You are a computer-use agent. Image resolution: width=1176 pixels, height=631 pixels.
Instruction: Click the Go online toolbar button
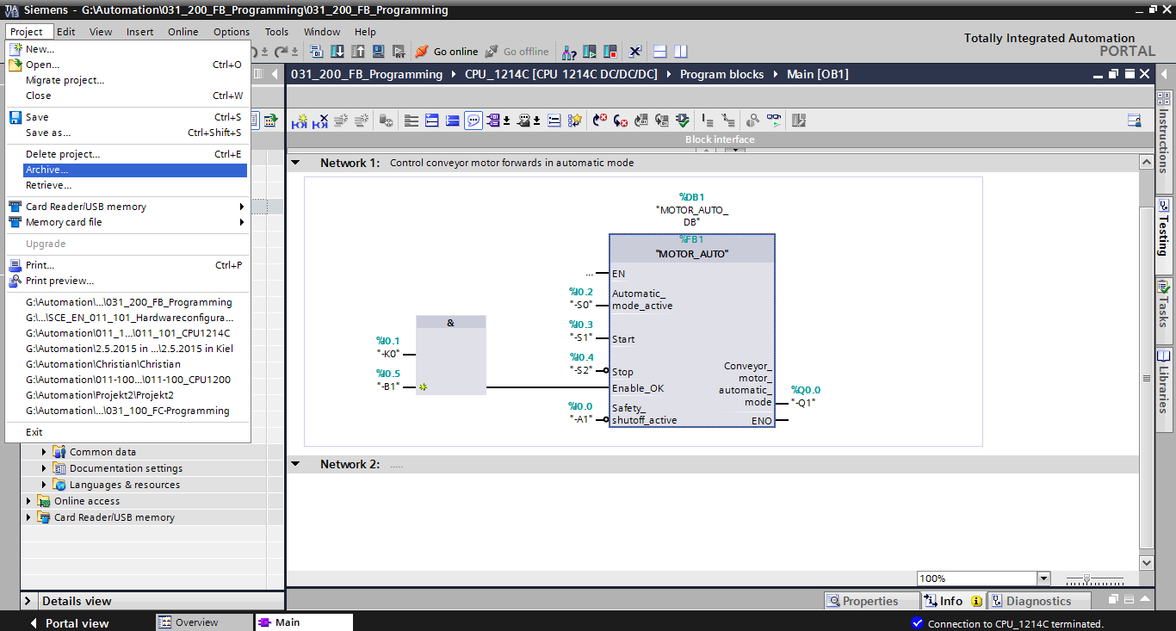446,52
